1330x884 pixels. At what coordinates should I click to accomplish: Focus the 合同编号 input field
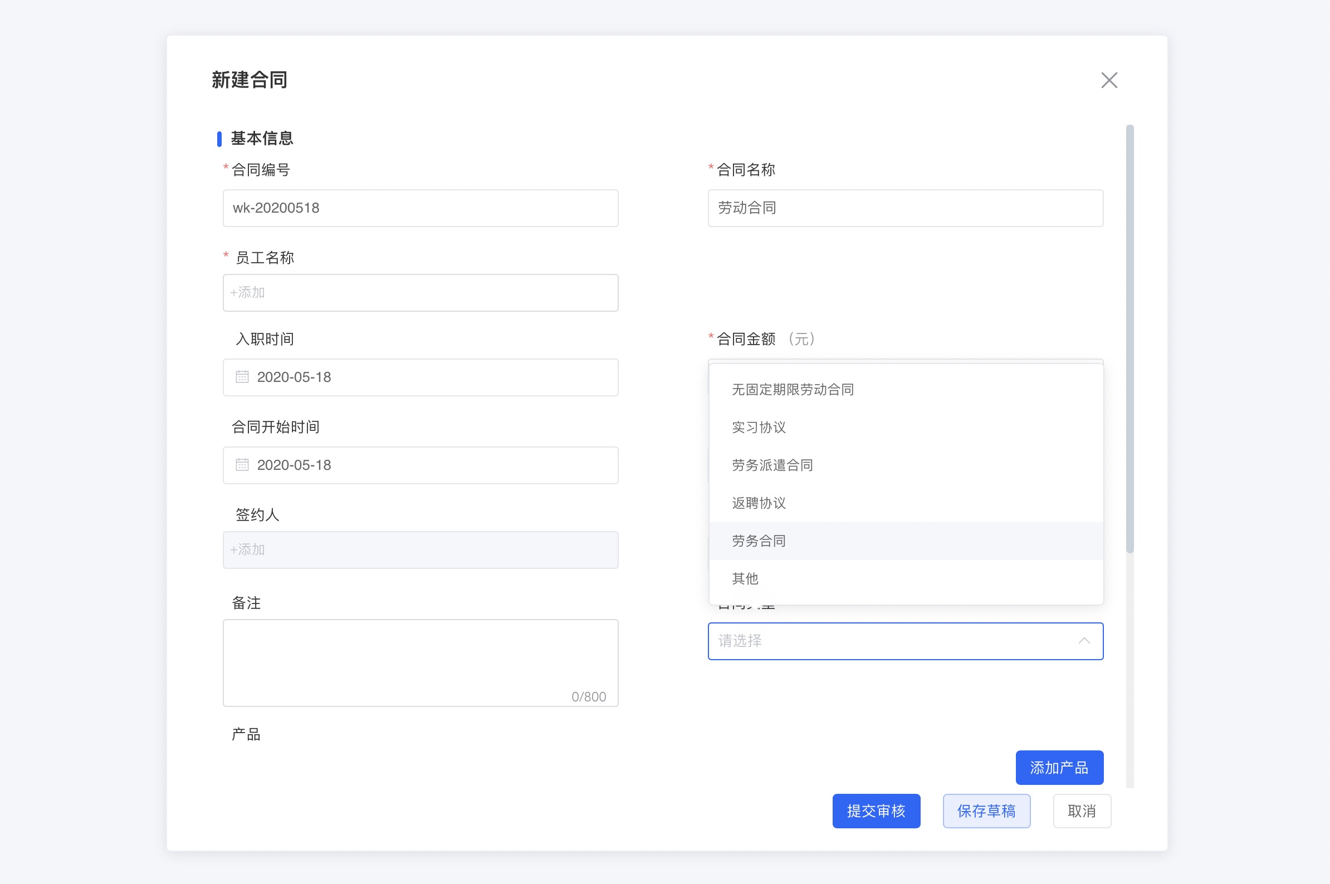(x=420, y=208)
